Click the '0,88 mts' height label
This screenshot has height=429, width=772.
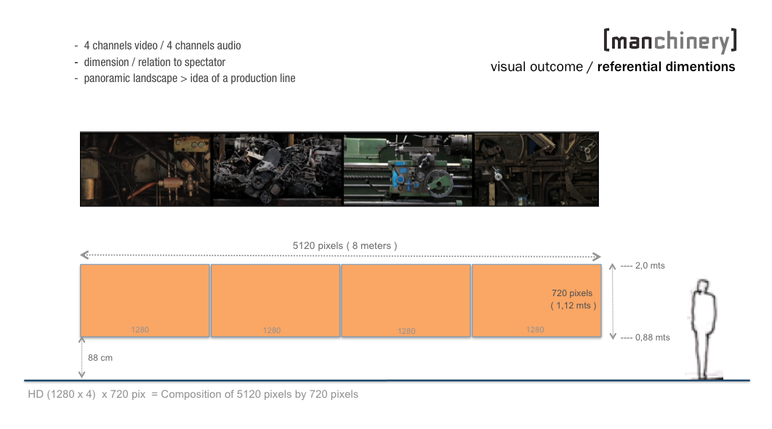point(652,338)
